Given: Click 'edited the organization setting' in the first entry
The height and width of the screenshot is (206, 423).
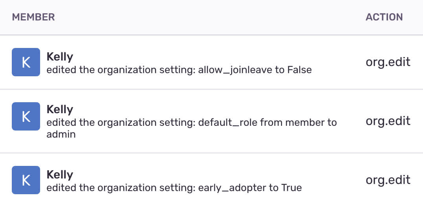Looking at the screenshot, I should [120, 70].
